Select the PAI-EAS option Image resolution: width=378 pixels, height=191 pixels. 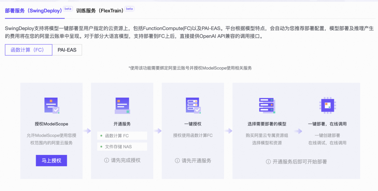click(67, 50)
